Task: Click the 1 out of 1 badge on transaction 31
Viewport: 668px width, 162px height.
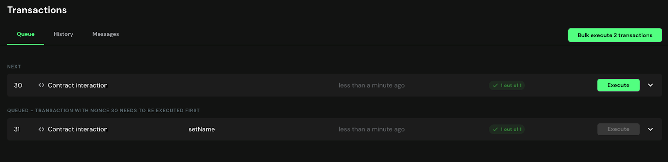Action: pyautogui.click(x=507, y=129)
